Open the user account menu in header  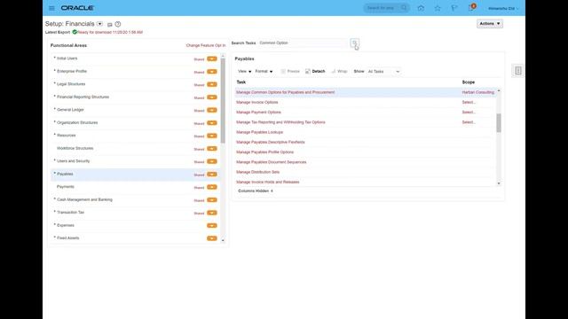click(503, 8)
